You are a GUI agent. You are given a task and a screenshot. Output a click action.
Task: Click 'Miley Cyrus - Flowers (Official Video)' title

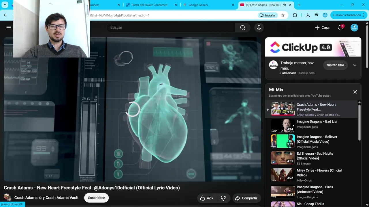click(x=319, y=173)
